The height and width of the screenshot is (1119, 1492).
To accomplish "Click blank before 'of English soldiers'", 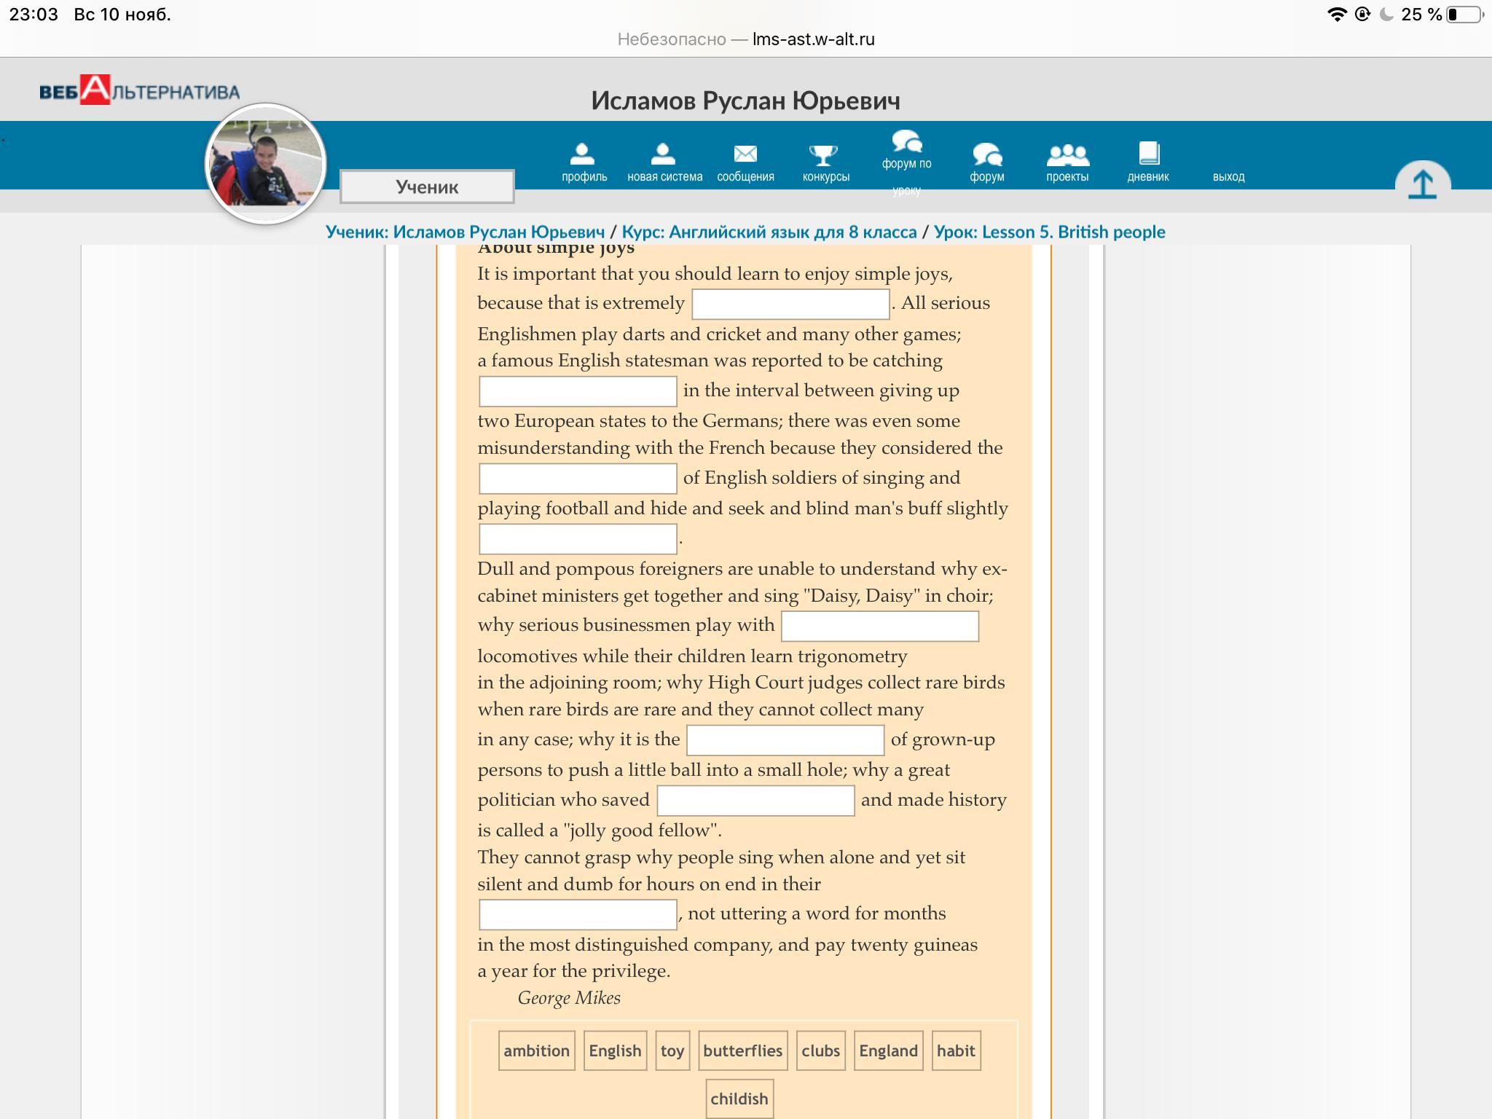I will coord(578,479).
